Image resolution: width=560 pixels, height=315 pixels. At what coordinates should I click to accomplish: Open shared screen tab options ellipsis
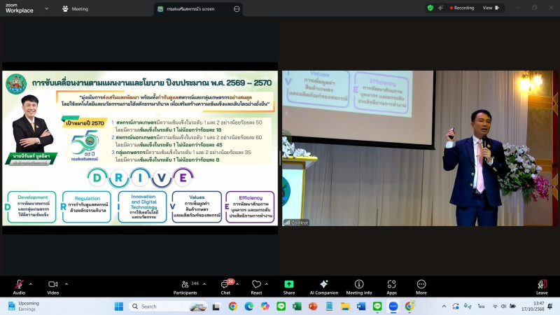pos(237,9)
